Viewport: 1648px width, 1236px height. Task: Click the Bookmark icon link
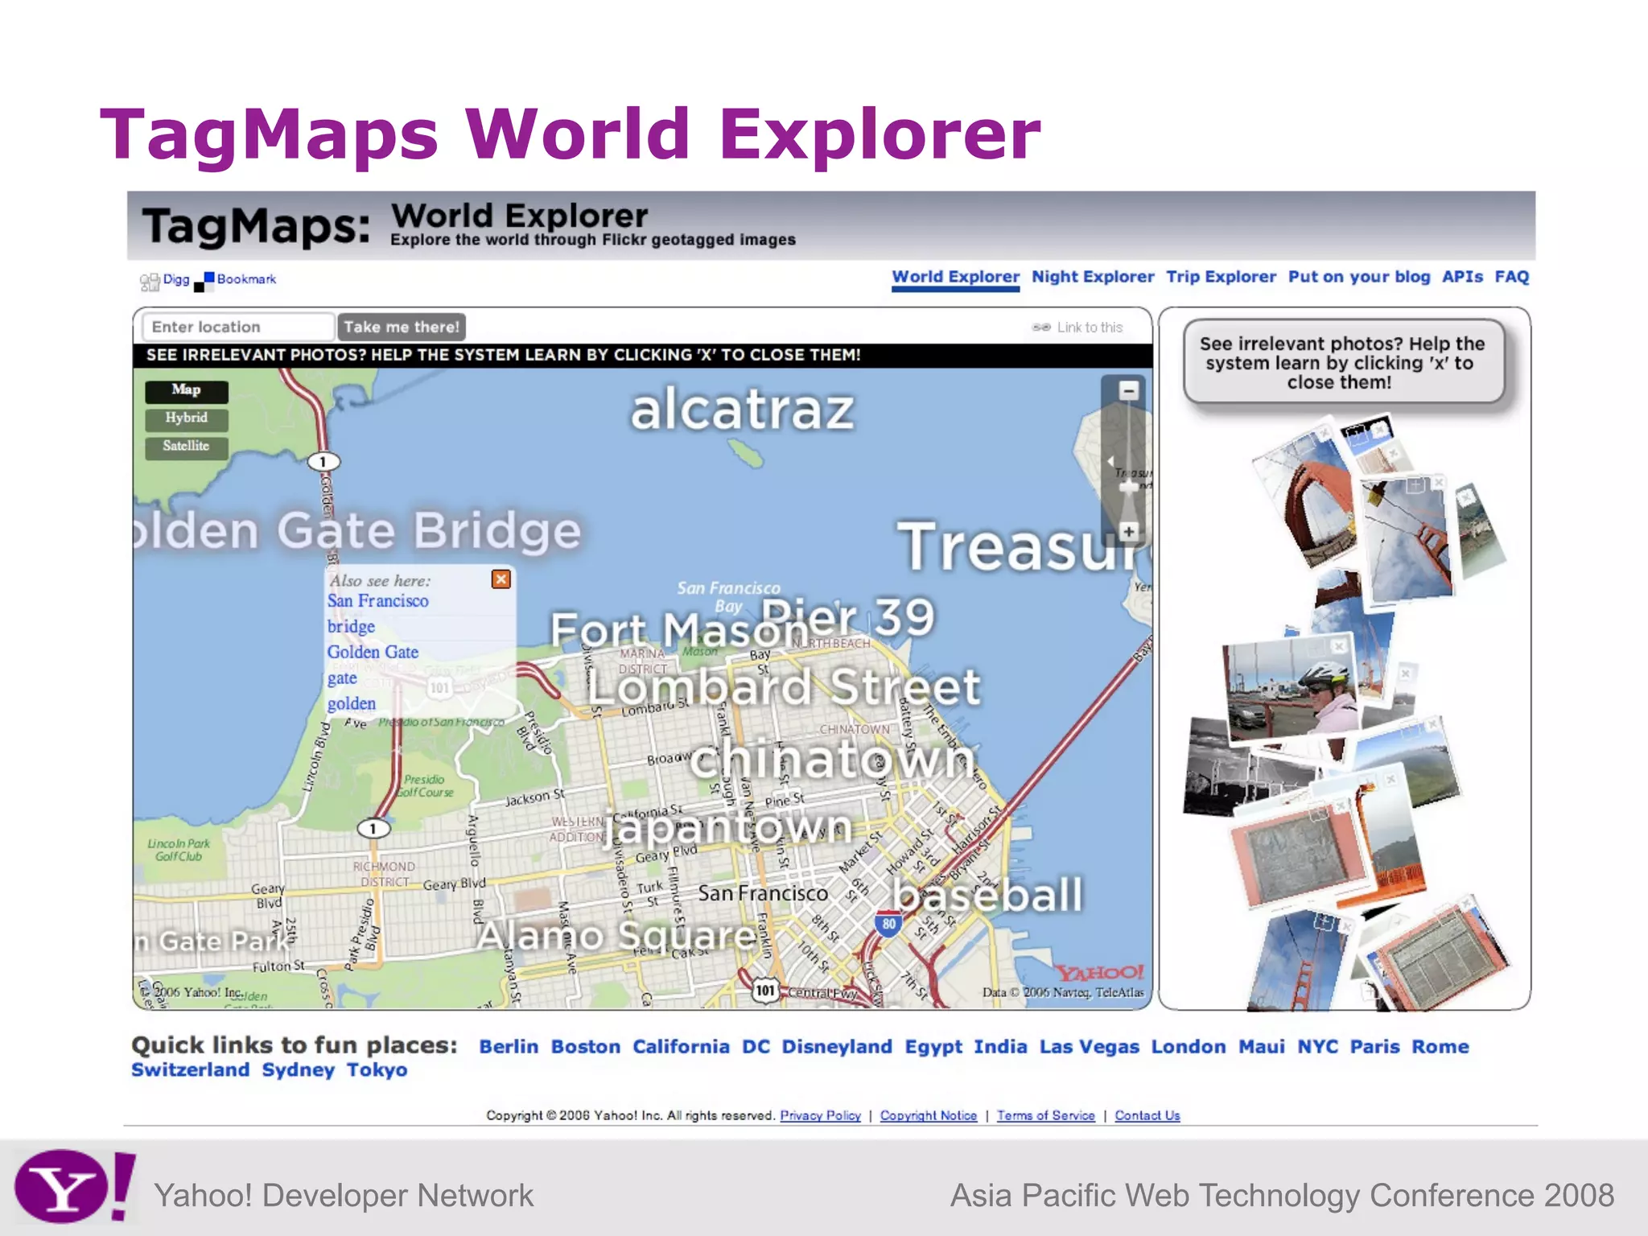(x=204, y=282)
